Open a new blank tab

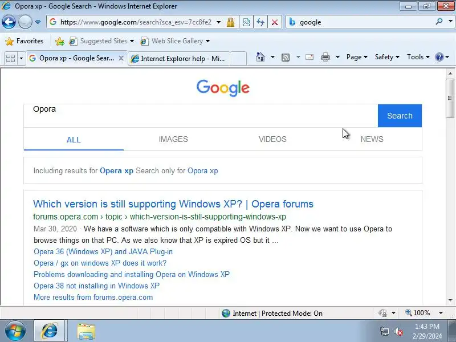[238, 59]
